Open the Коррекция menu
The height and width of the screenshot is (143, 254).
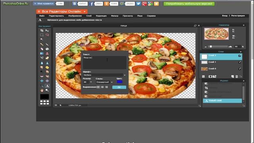(101, 16)
